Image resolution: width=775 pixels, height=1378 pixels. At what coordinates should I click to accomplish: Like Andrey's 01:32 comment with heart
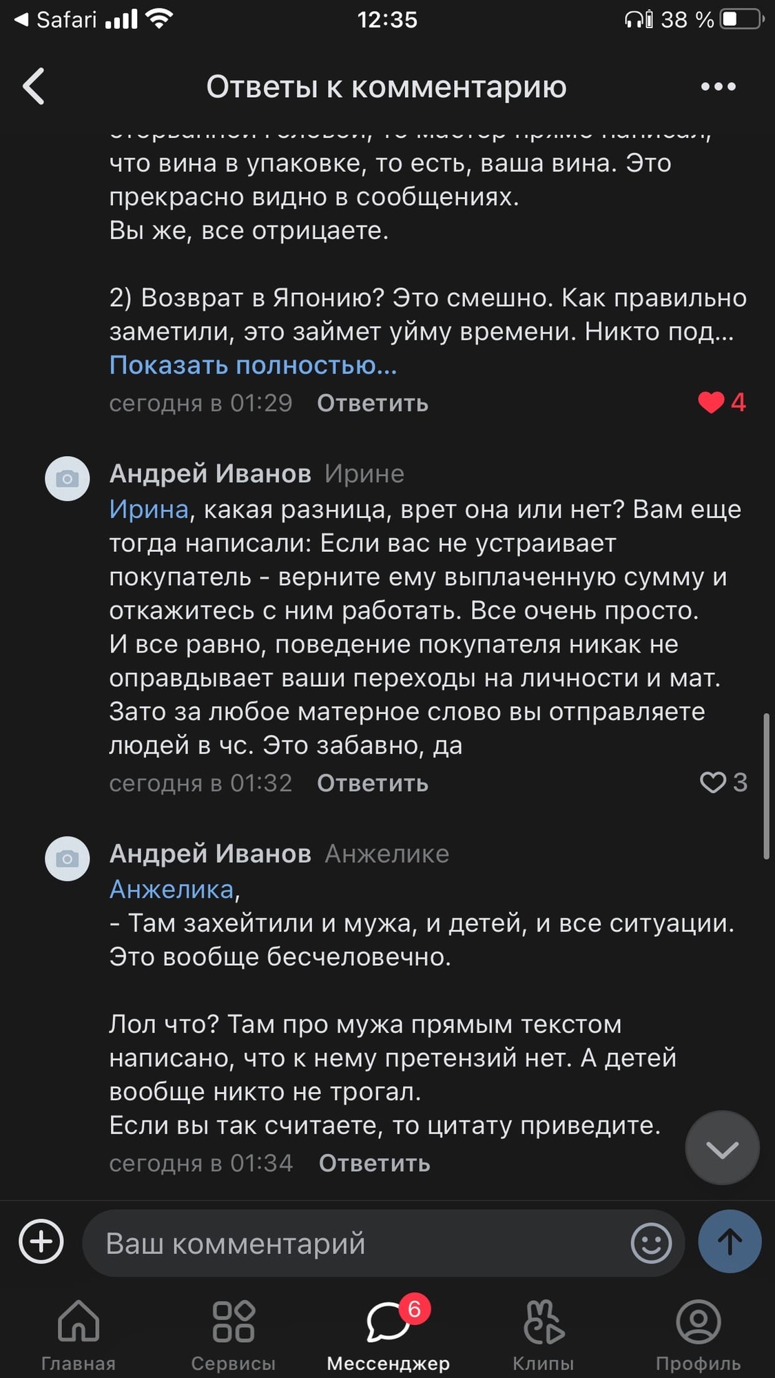(x=713, y=783)
